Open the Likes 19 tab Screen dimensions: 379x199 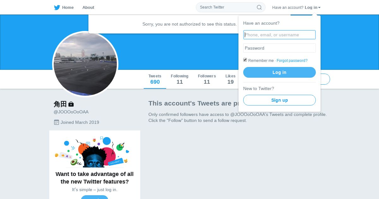(x=231, y=79)
